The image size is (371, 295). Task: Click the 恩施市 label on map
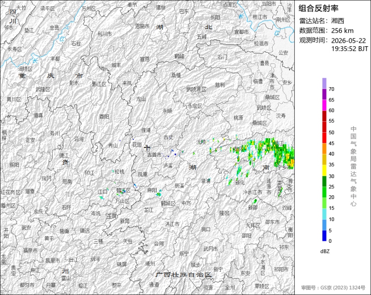pos(142,26)
